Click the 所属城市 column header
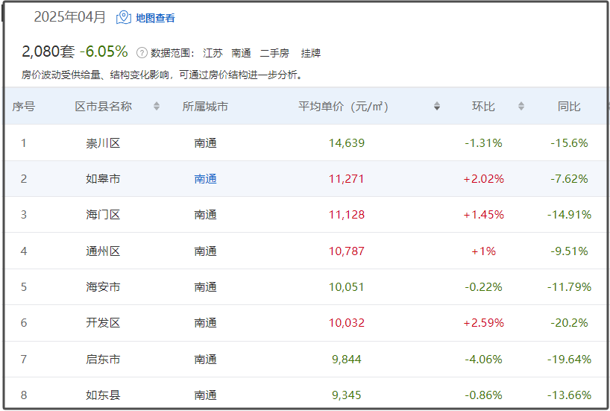The image size is (610, 411). click(205, 106)
